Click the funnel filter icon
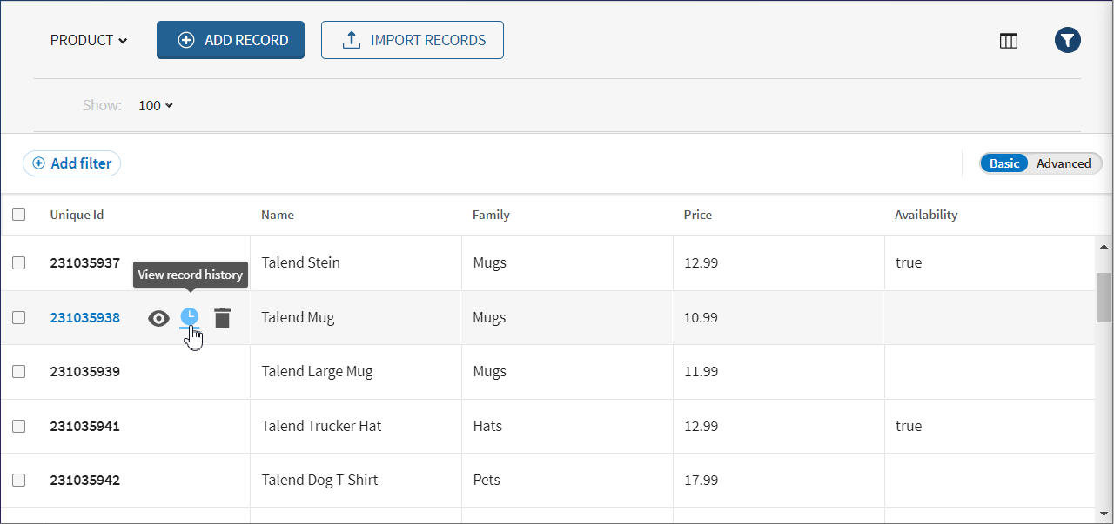Viewport: 1114px width, 524px height. click(x=1068, y=40)
